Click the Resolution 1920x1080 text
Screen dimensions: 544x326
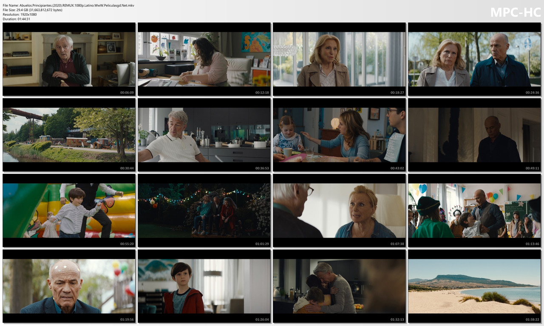[x=20, y=14]
